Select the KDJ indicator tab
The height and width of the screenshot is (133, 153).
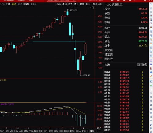click(56, 131)
